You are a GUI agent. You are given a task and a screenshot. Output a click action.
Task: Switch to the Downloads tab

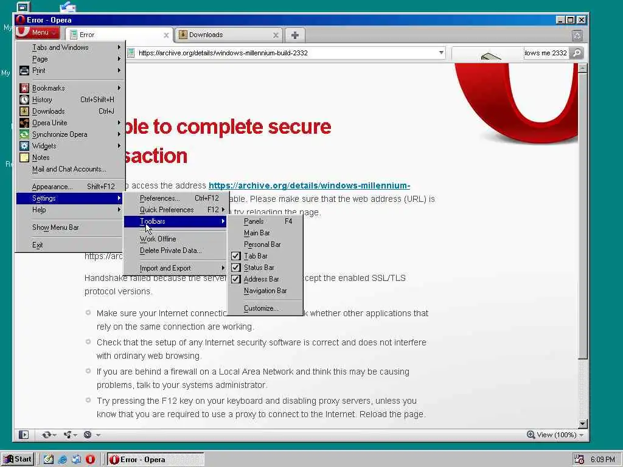[229, 35]
